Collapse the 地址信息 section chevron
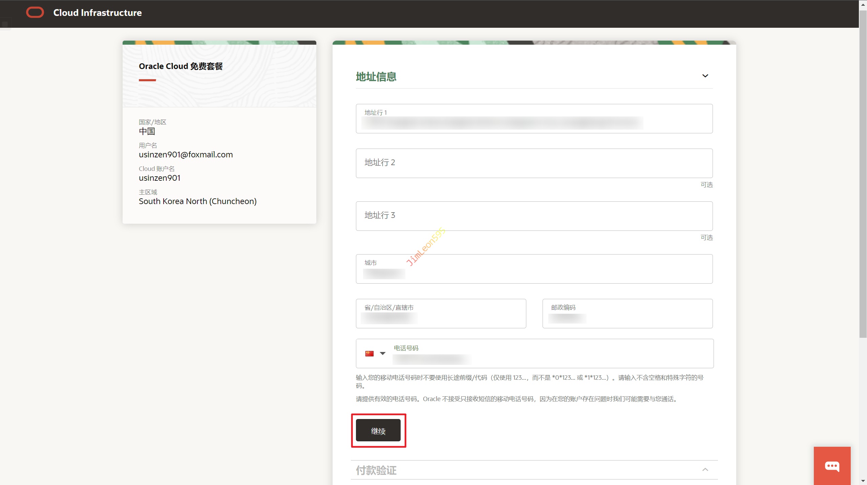 pyautogui.click(x=705, y=76)
